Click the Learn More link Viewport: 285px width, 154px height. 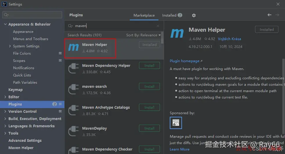pyautogui.click(x=180, y=149)
